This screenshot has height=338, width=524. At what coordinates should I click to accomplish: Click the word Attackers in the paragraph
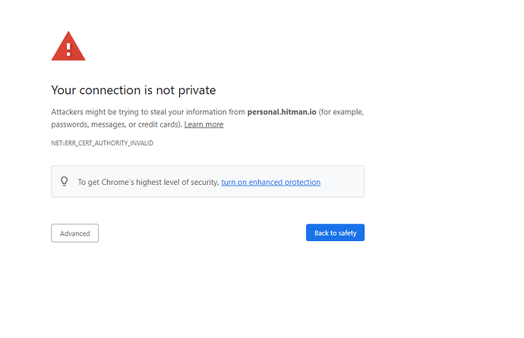point(67,112)
